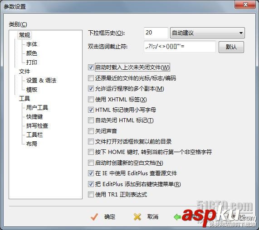Select 工具栏 category

pos(34,135)
